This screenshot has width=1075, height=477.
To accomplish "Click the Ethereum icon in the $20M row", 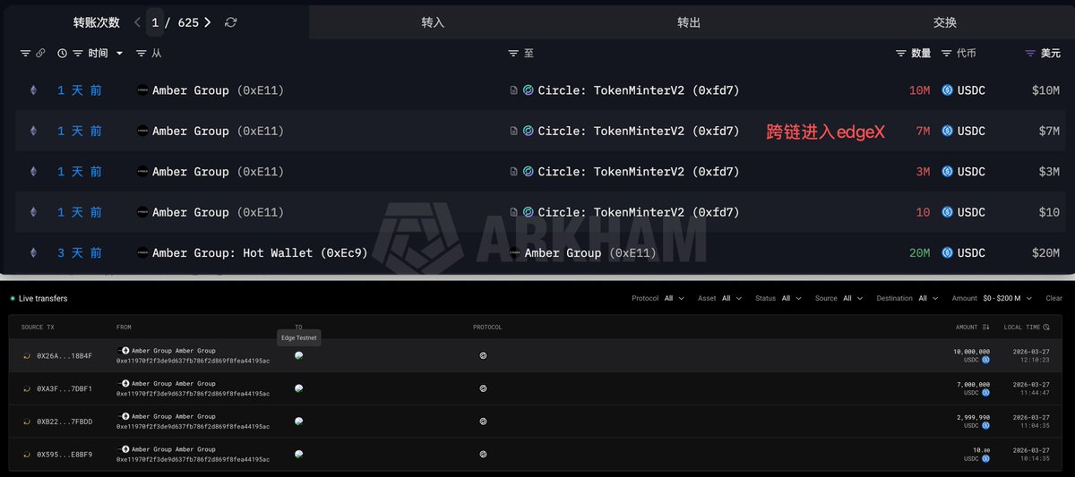I will [34, 253].
